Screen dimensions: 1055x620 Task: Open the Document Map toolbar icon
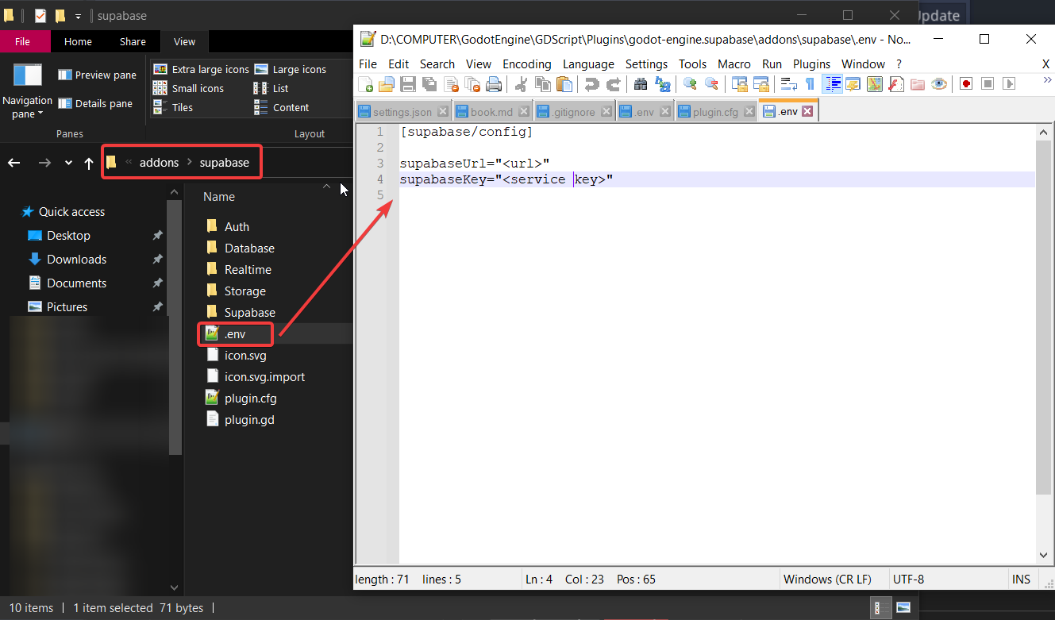coord(875,83)
